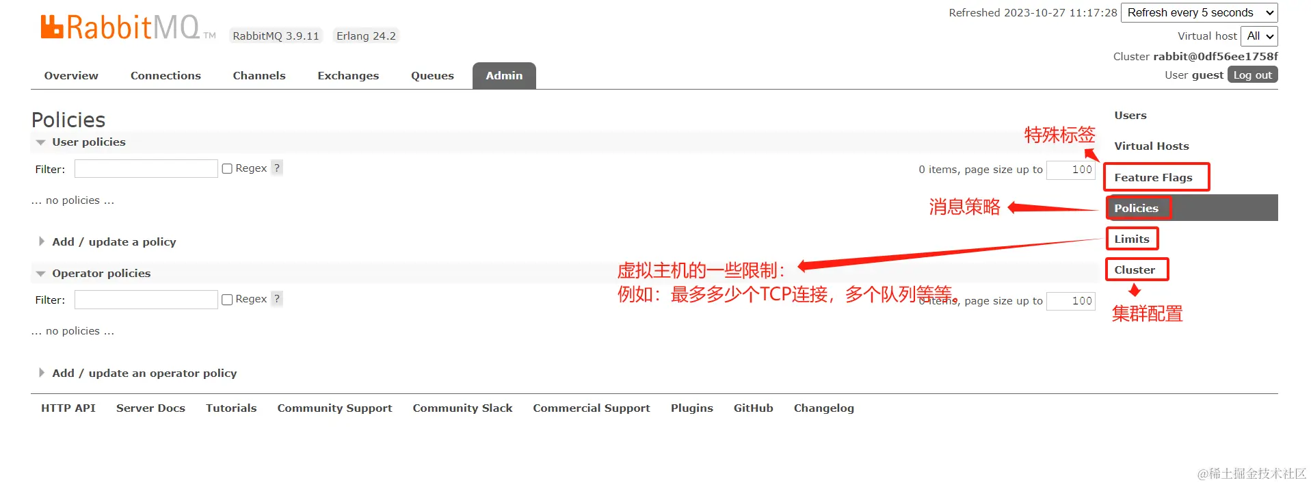Click the RabbitMQ logo
The image size is (1311, 485).
click(x=128, y=27)
